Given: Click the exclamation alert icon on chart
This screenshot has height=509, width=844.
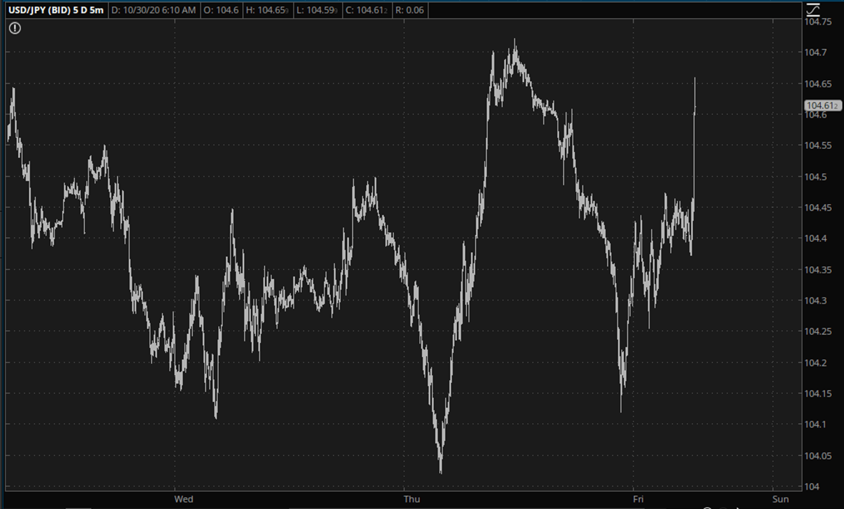Looking at the screenshot, I should tap(15, 28).
